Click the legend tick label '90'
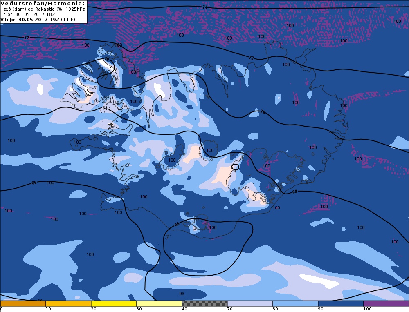The width and height of the screenshot is (409, 312). pos(321,309)
